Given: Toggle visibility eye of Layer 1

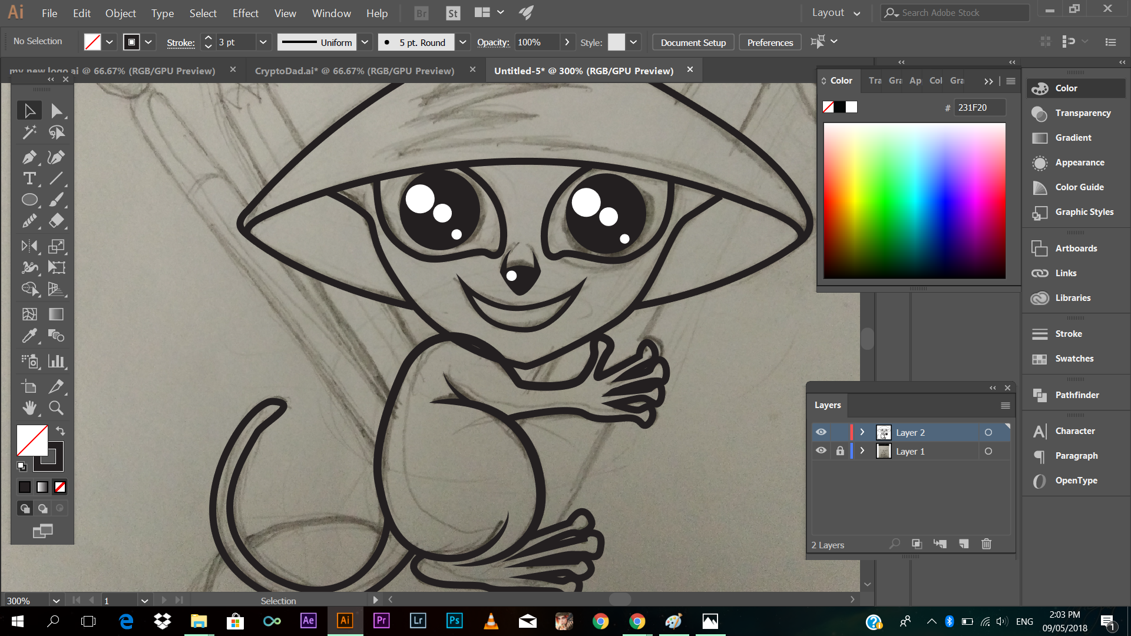Looking at the screenshot, I should tap(821, 451).
